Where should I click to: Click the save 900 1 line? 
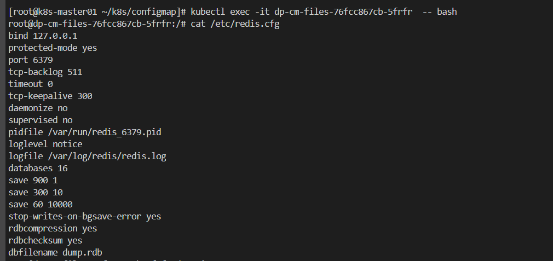pyautogui.click(x=33, y=180)
